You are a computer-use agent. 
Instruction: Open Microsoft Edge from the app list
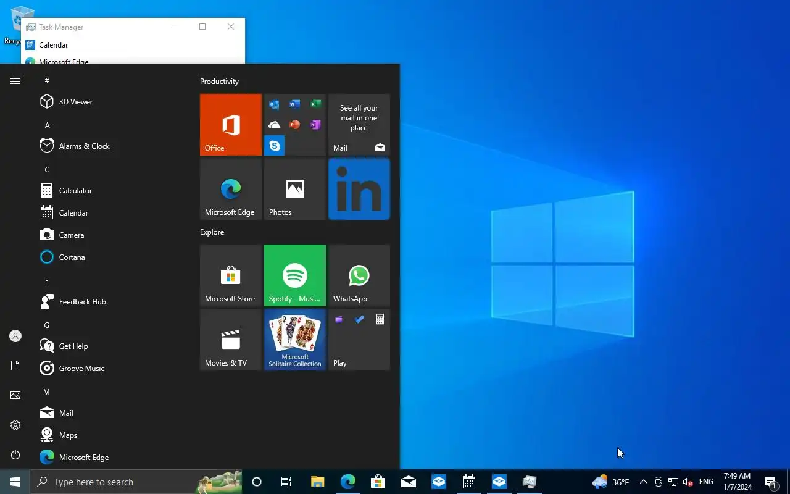tap(111, 457)
